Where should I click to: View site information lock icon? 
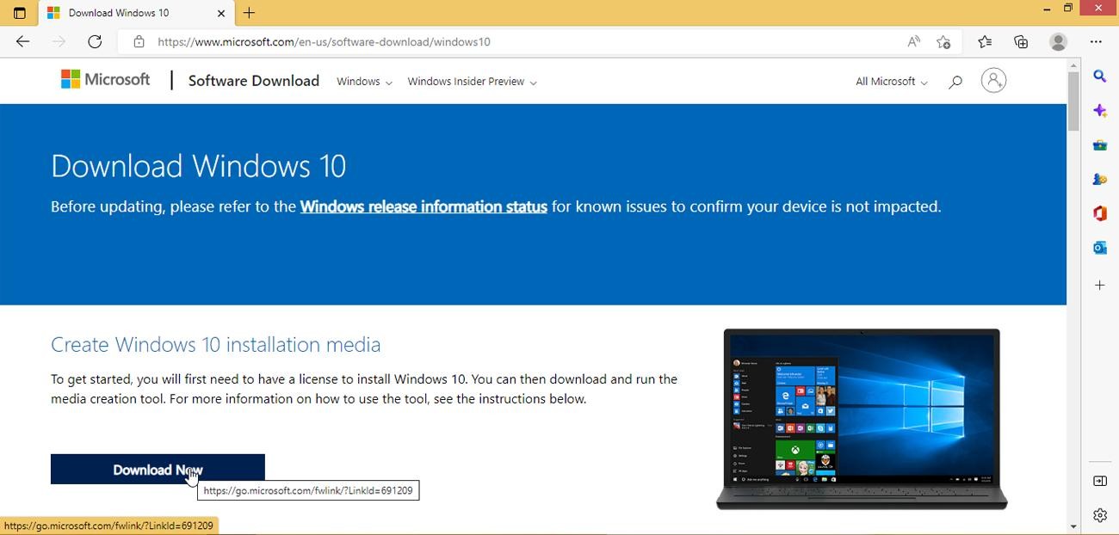[x=139, y=41]
